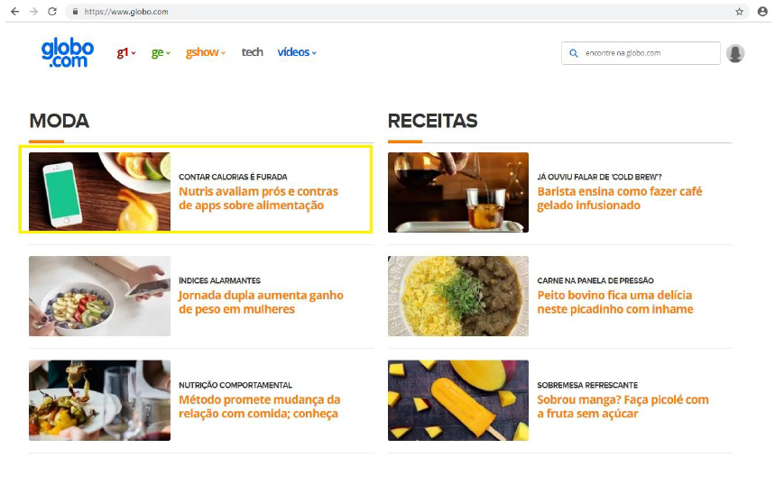Image resolution: width=775 pixels, height=485 pixels.
Task: Click 'SOBREMESA REFRESCANTE' label
Action: point(587,385)
